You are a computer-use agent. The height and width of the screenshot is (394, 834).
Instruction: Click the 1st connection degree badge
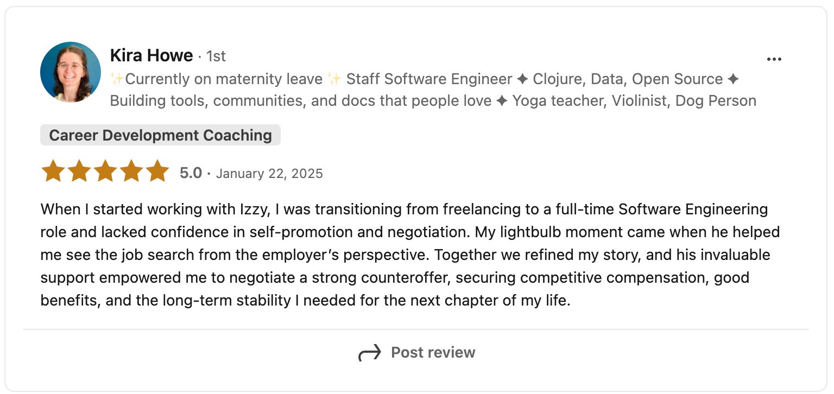pos(216,56)
